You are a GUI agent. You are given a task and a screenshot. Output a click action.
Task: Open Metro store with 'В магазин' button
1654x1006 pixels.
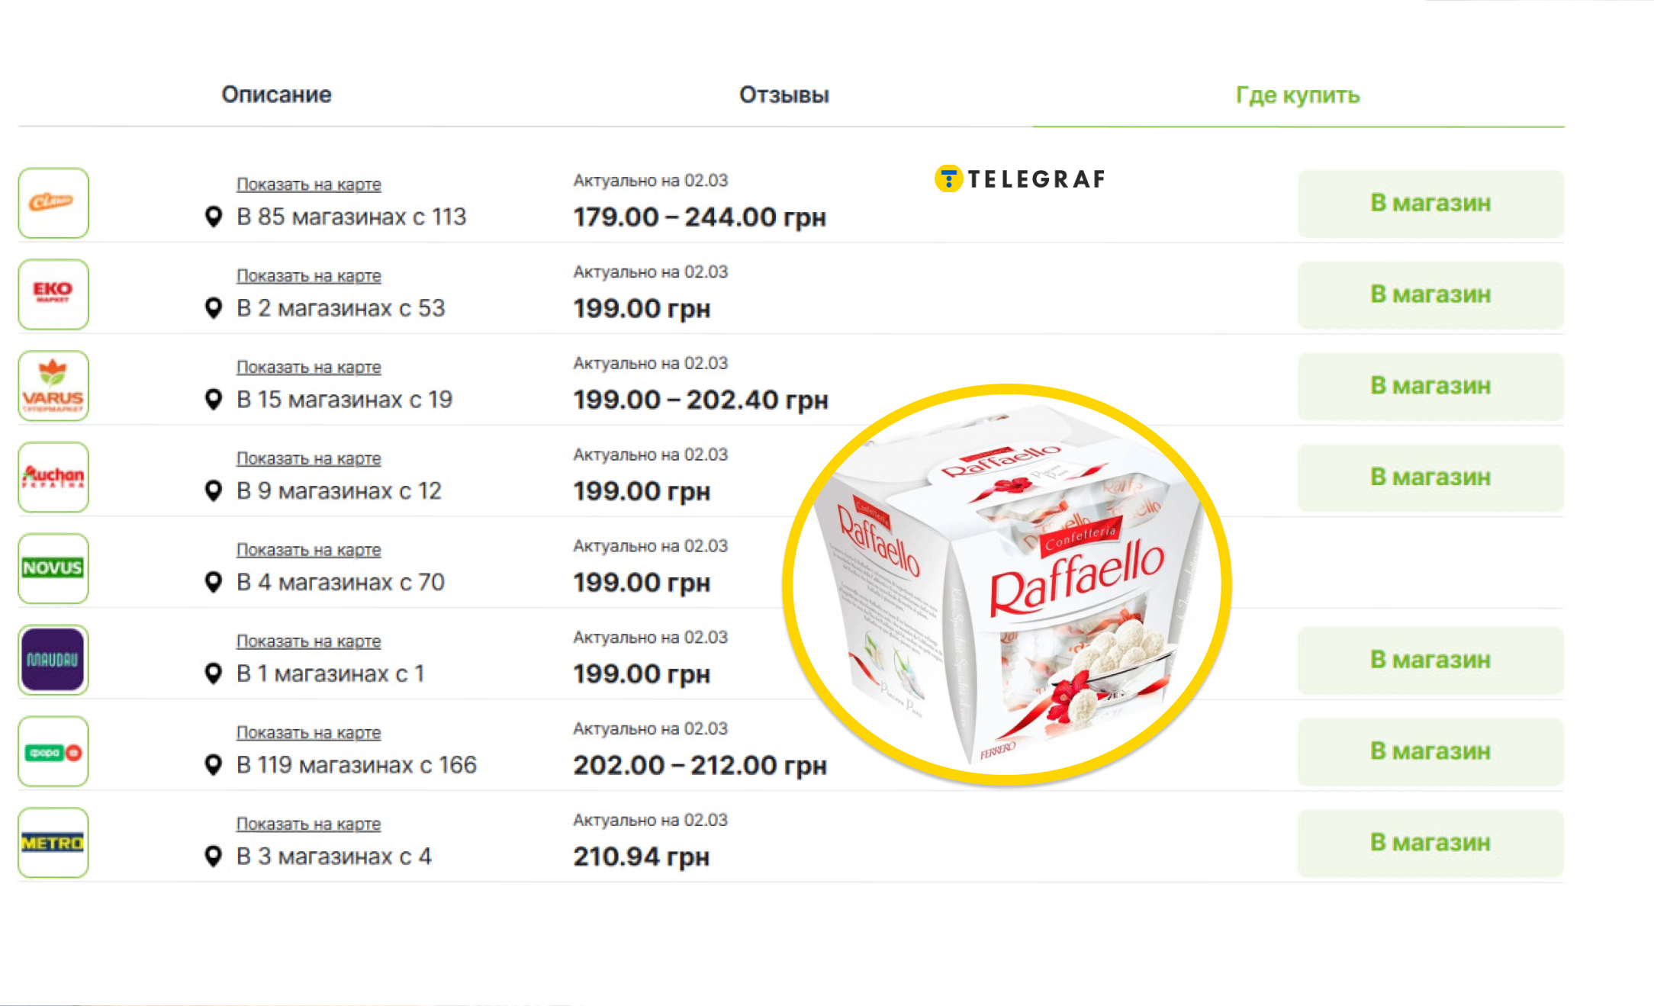pos(1430,843)
